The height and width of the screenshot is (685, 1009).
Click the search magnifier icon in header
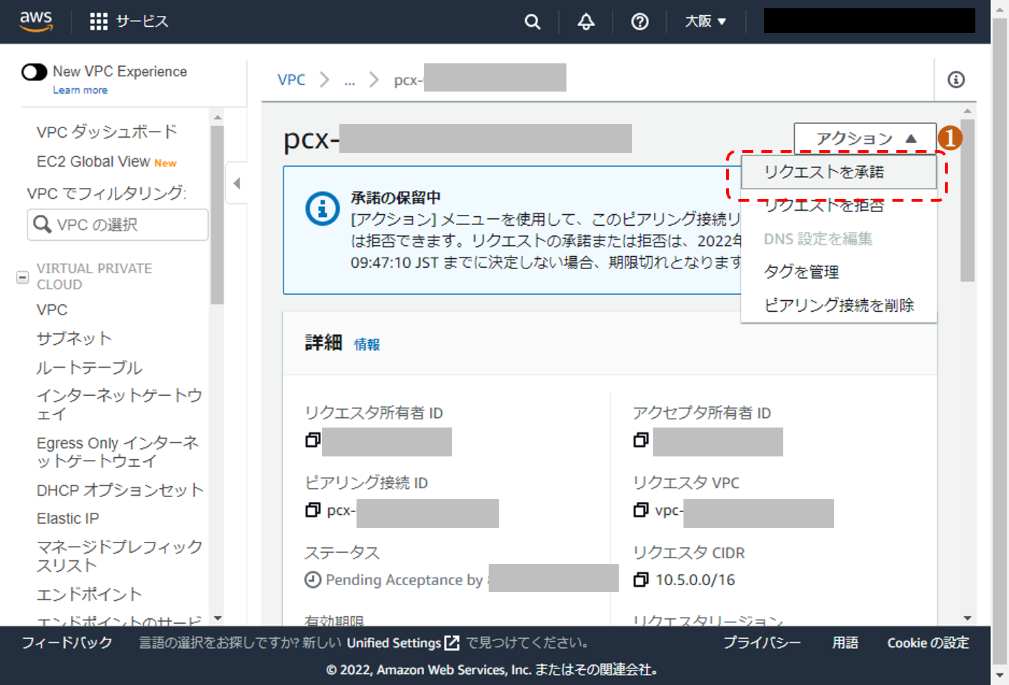pos(532,22)
